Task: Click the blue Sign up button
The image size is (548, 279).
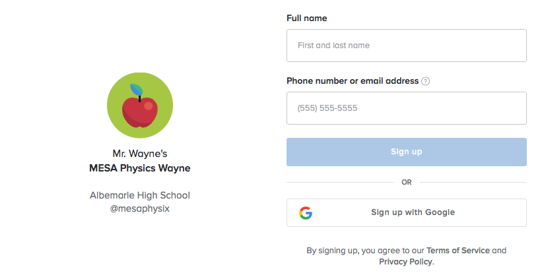Action: click(407, 152)
